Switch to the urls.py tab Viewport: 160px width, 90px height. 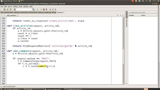(x=54, y=12)
